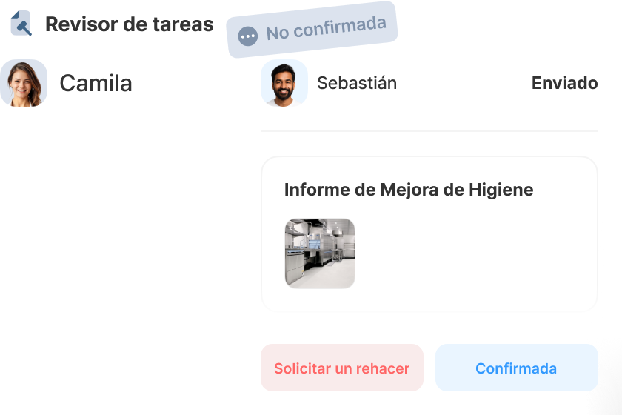Click the Enviado status text
The height and width of the screenshot is (415, 622).
pyautogui.click(x=564, y=83)
